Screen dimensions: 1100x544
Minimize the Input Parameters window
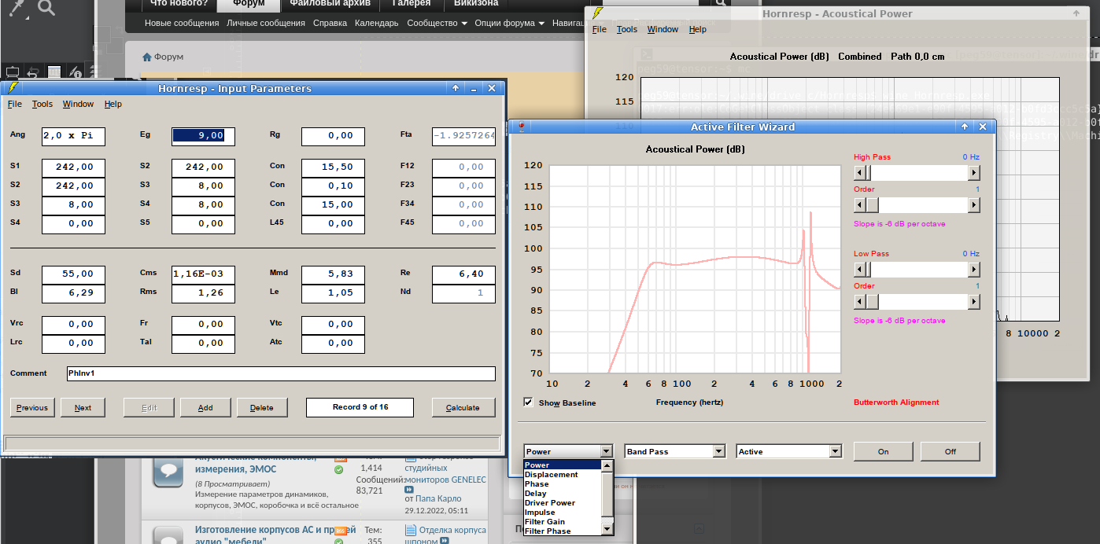[x=474, y=88]
